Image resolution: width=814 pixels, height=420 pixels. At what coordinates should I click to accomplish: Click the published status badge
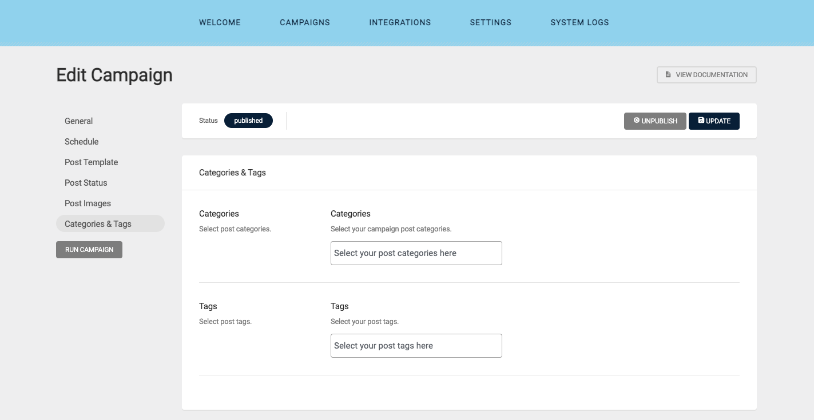point(248,121)
